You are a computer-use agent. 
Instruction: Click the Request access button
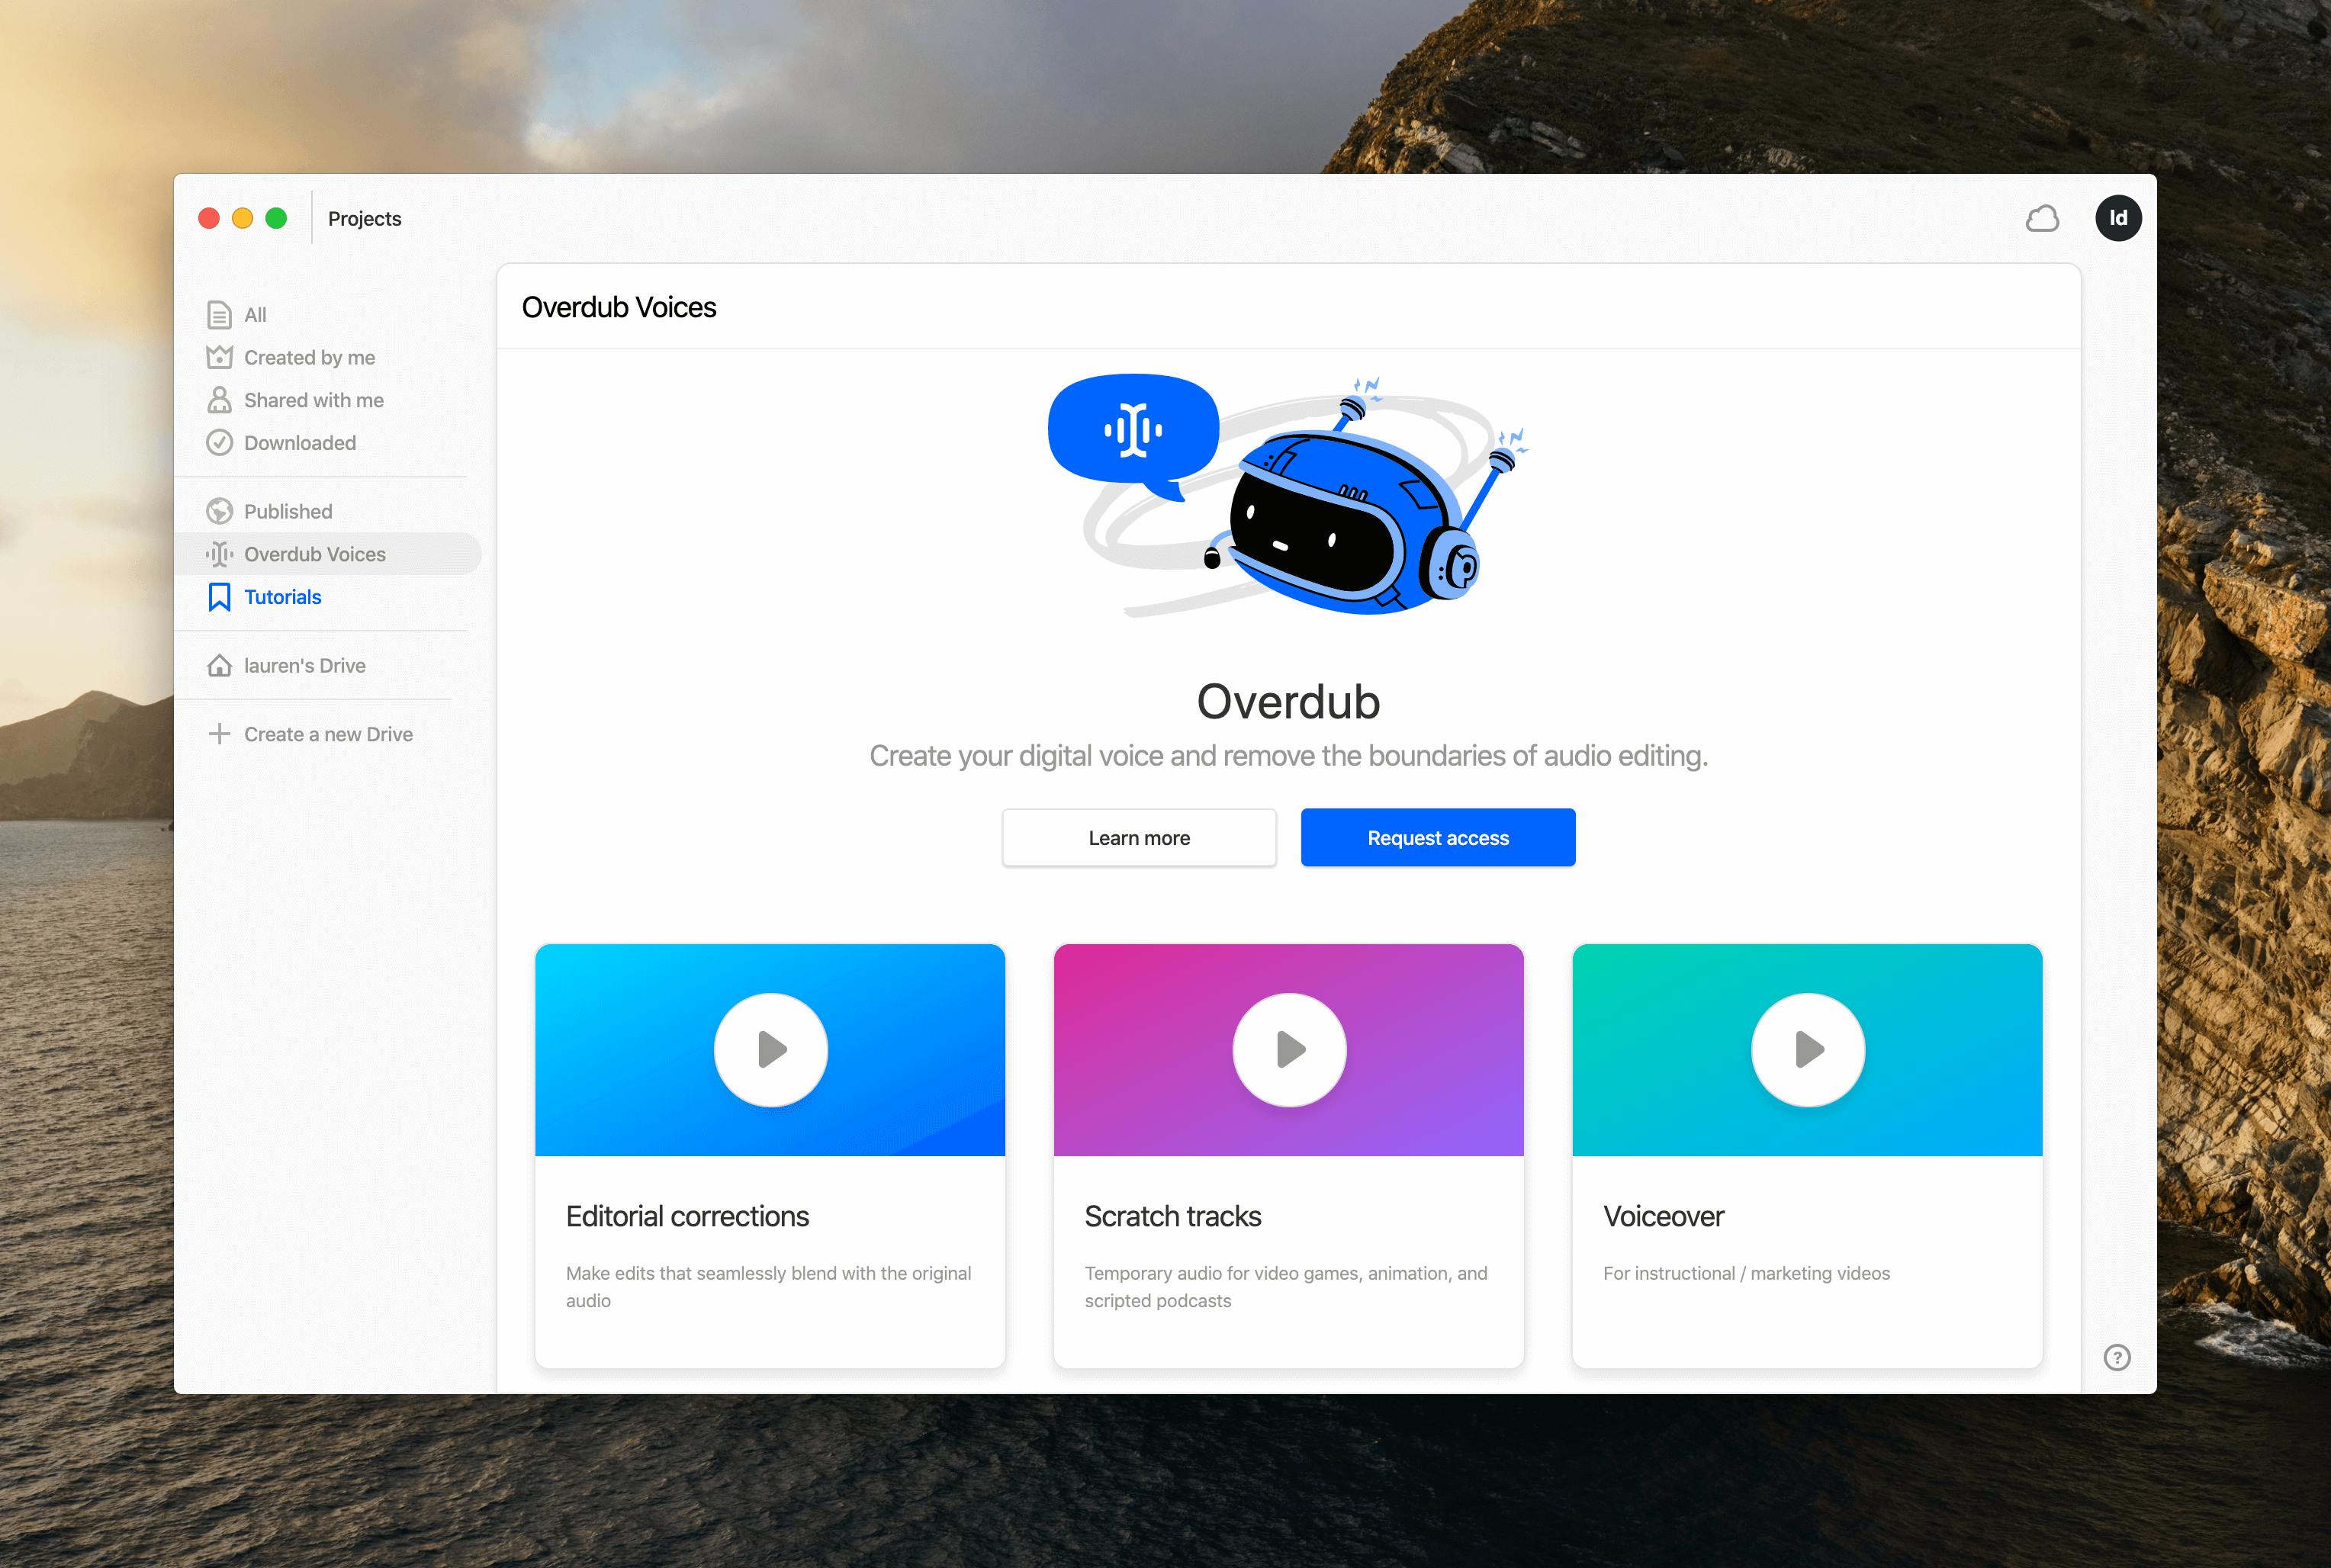(1437, 838)
